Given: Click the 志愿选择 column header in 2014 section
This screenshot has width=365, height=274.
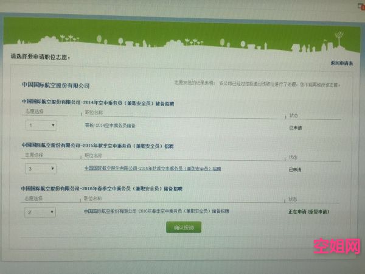Looking at the screenshot, I should (34, 111).
